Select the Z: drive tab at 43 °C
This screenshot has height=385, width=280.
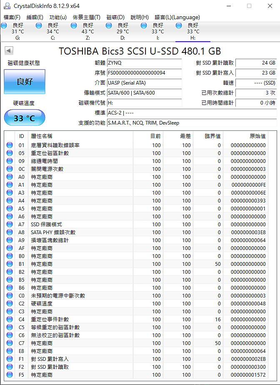[87, 31]
